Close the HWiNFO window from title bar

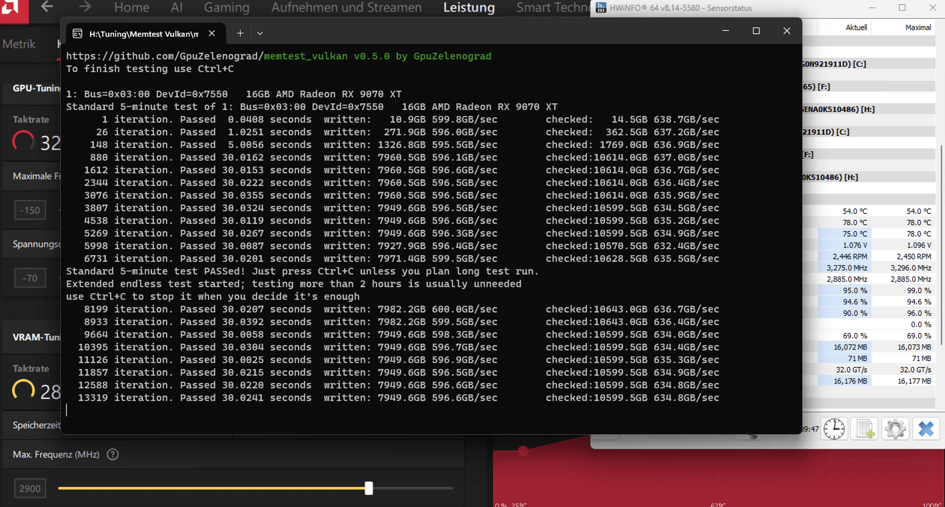[933, 8]
